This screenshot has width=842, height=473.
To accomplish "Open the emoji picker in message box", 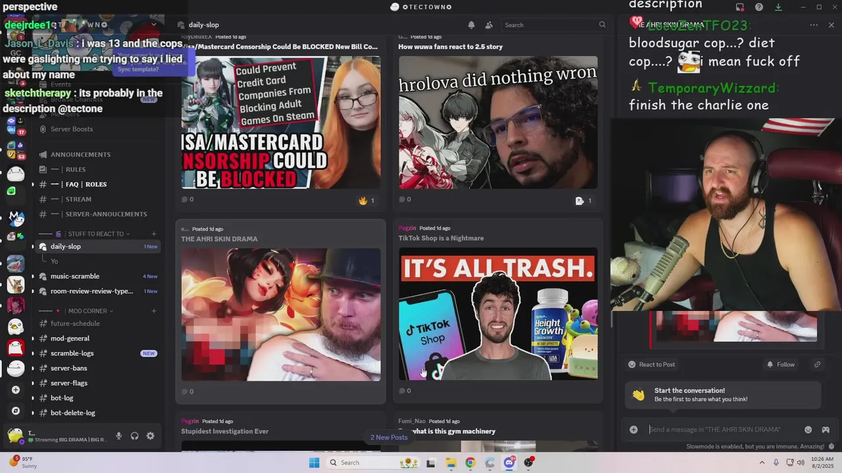I will pos(808,430).
